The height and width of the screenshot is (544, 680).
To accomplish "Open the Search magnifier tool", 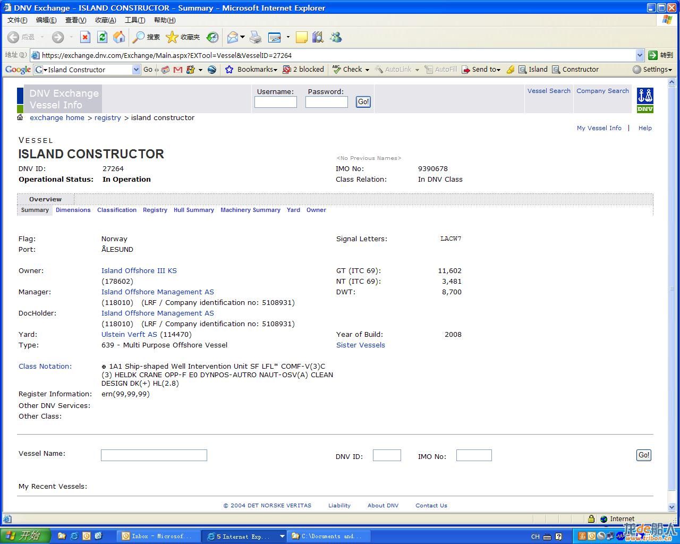I will pos(146,37).
